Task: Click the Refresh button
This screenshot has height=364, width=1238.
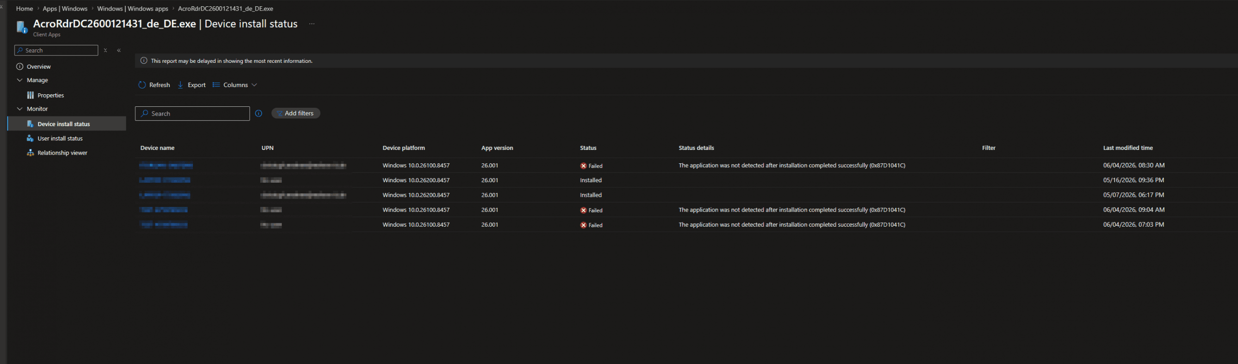Action: (x=154, y=85)
